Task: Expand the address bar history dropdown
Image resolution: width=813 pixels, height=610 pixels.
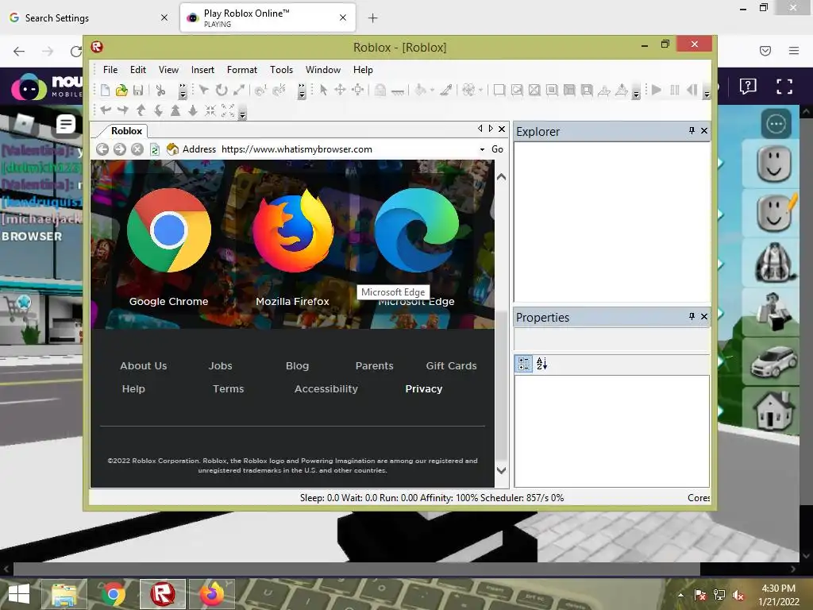Action: click(x=482, y=149)
